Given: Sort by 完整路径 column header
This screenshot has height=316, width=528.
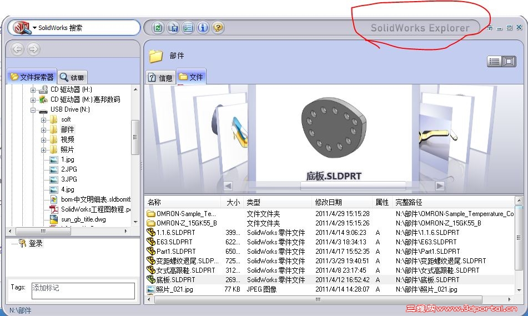Looking at the screenshot, I should point(453,202).
